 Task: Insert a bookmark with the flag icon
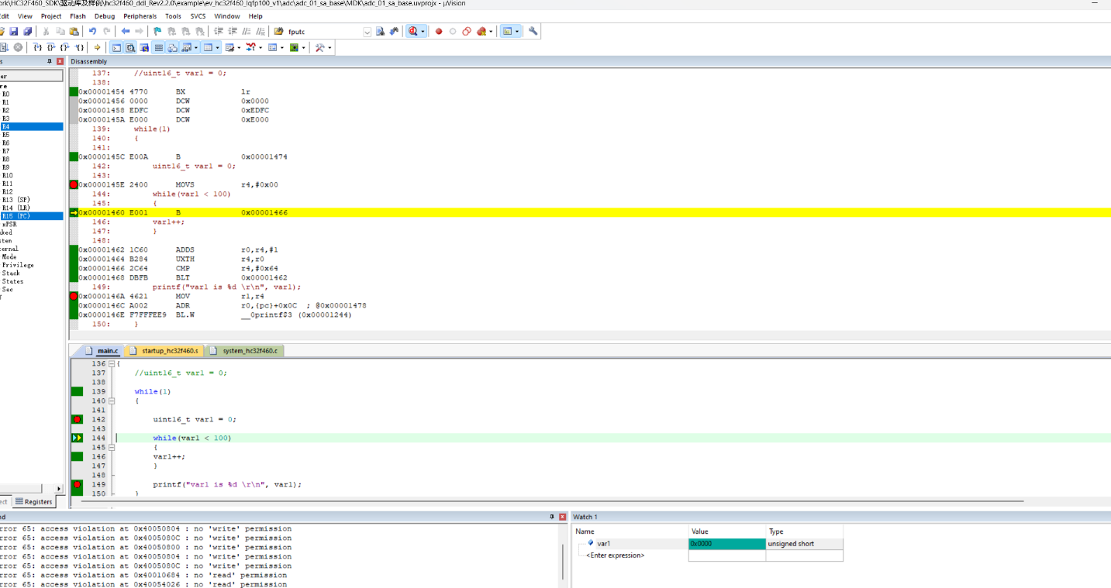coord(157,32)
